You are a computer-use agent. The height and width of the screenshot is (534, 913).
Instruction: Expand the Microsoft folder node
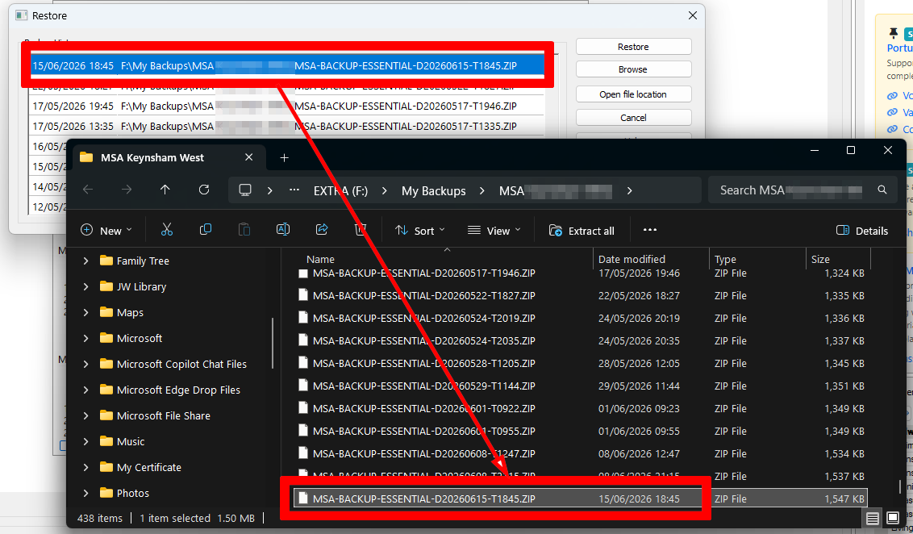pyautogui.click(x=86, y=338)
